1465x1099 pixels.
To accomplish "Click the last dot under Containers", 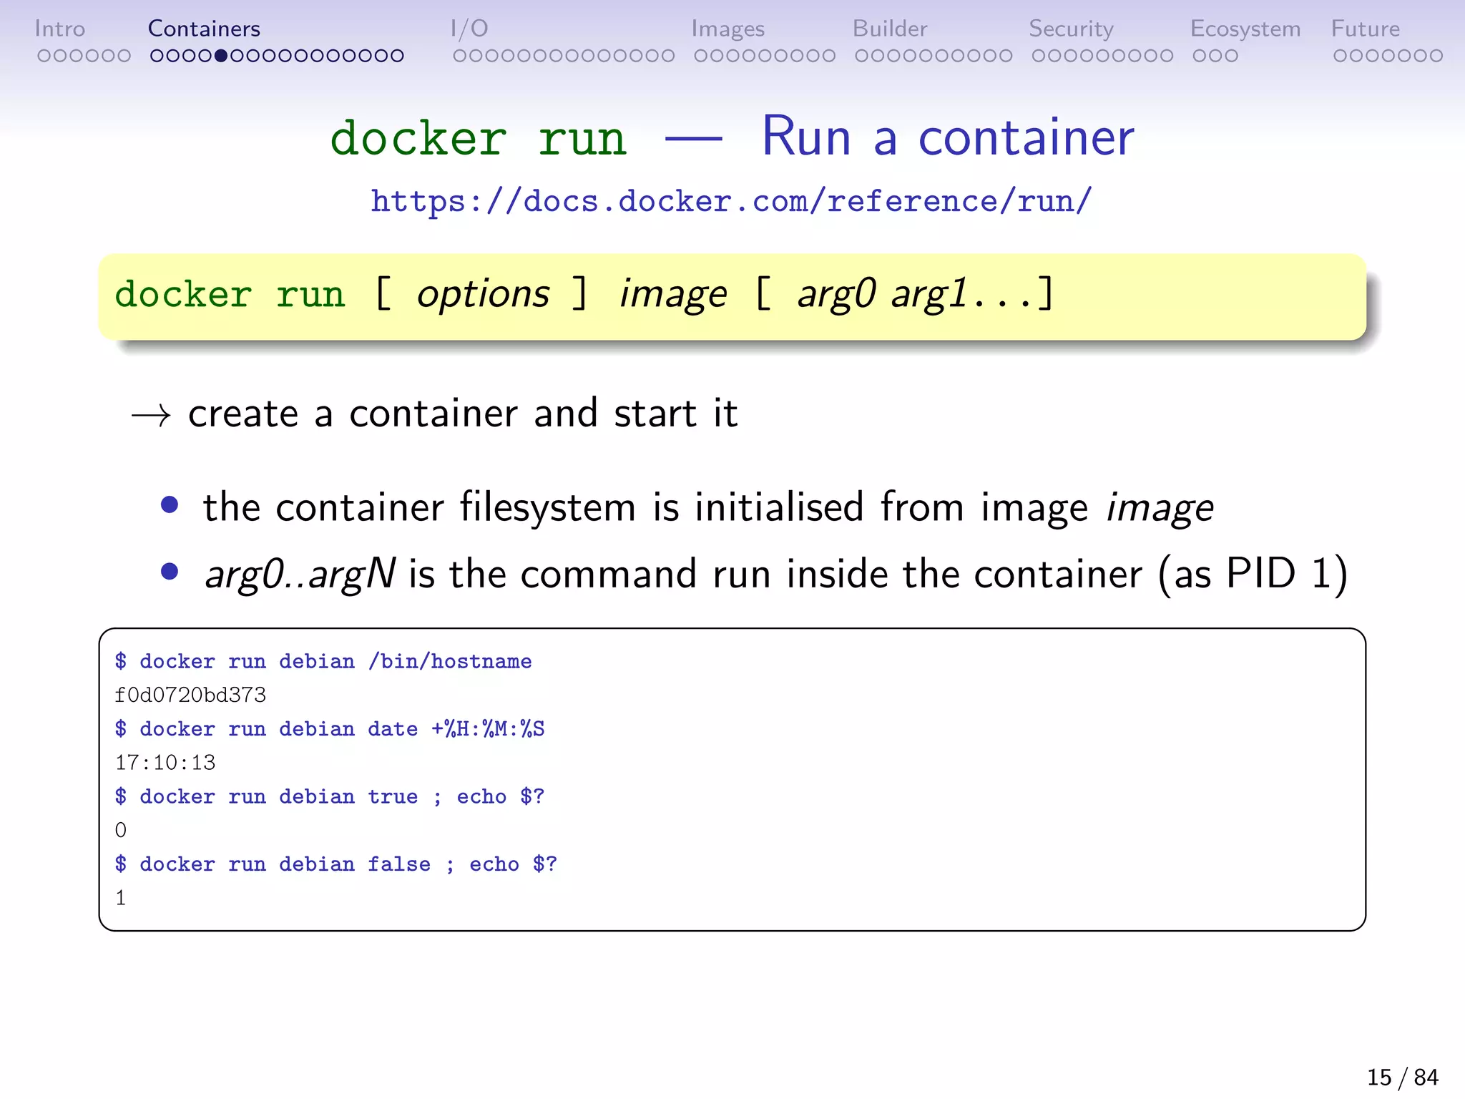I will 398,56.
